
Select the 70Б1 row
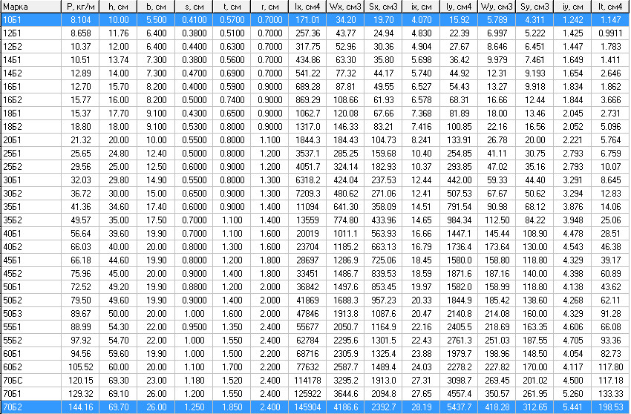[x=315, y=393]
